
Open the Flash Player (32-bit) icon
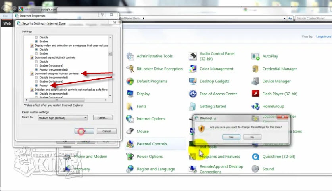(255, 94)
